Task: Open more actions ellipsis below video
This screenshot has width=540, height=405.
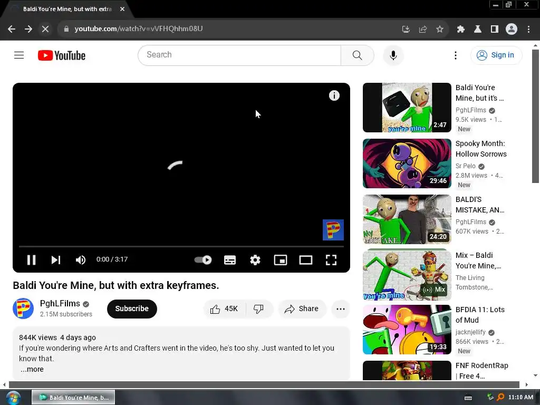Action: pyautogui.click(x=341, y=309)
